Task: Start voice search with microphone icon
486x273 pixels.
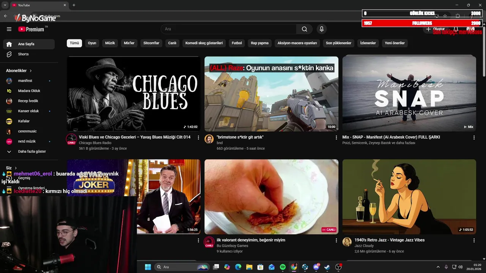Action: (322, 29)
